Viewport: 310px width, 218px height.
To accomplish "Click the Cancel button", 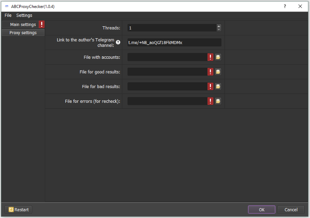I will pos(291,209).
